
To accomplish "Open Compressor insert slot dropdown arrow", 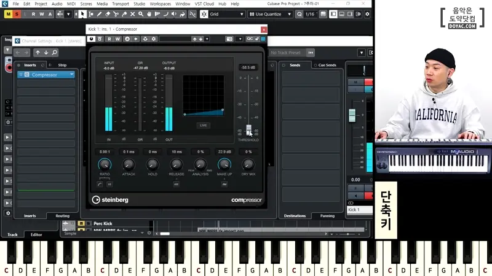I will click(72, 74).
